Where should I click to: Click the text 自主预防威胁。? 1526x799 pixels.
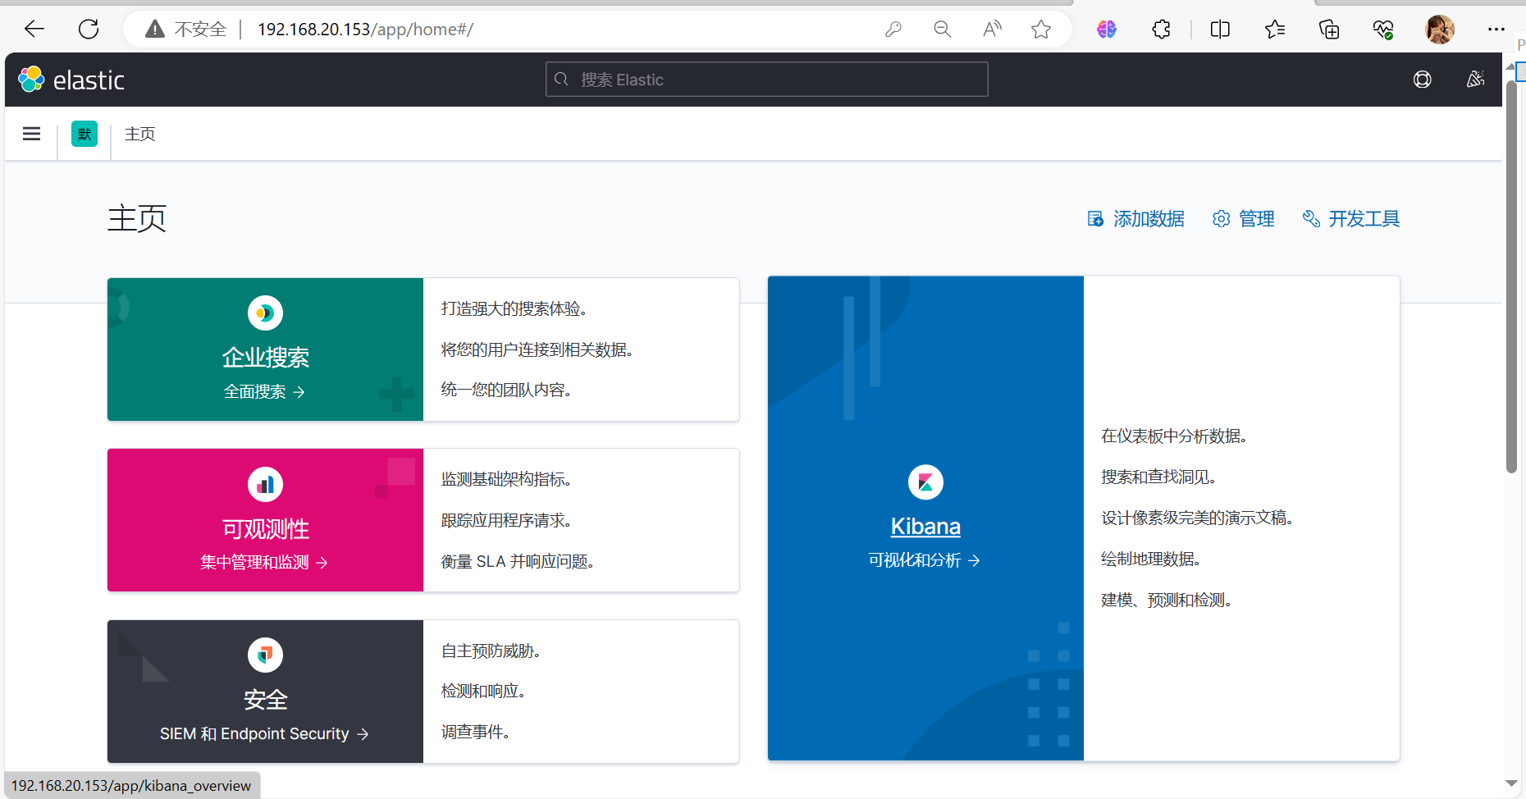[493, 651]
